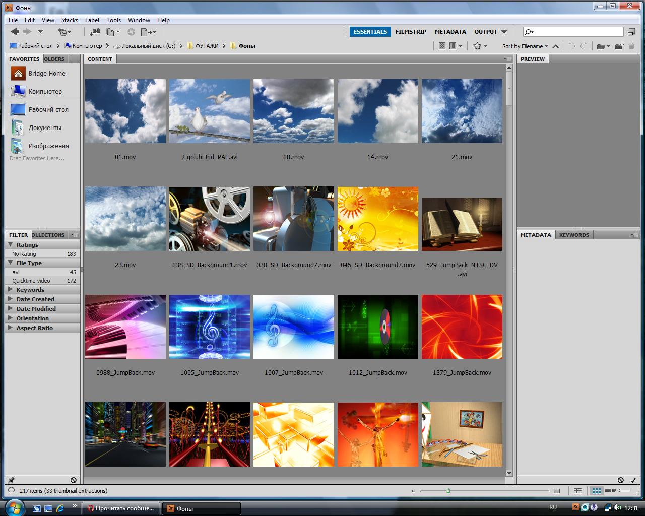This screenshot has width=645, height=516.
Task: Switch to the Keywords panel tab
Action: point(574,235)
